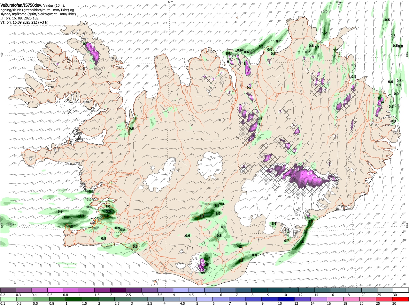409x306 pixels.
Task: Pick upper legend swatch starting at 8 (dark teal)
Action: (259, 290)
